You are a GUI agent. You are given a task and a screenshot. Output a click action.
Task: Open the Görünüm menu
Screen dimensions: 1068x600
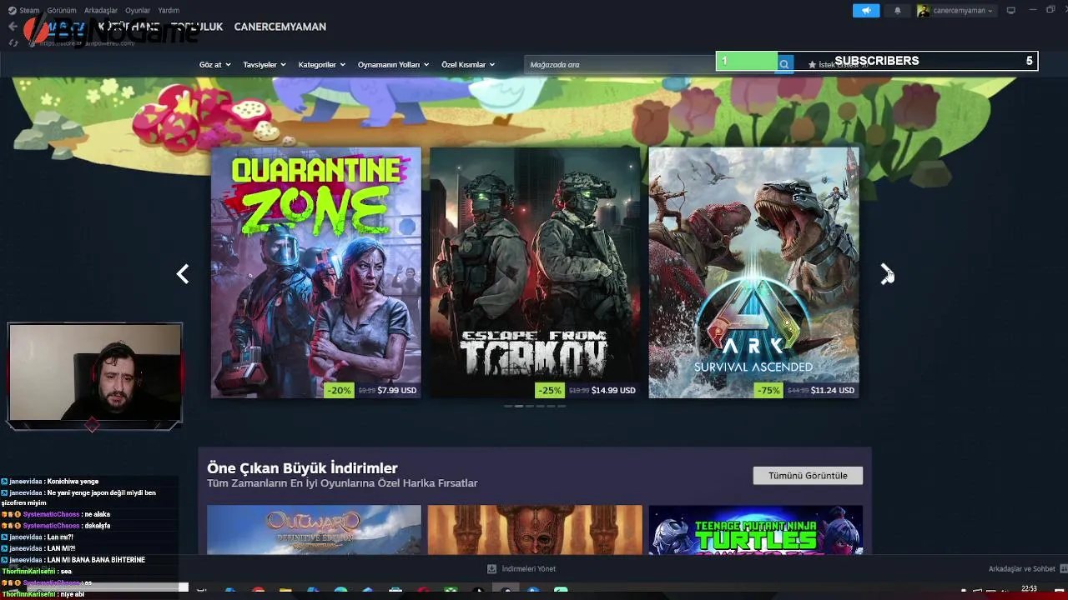coord(62,11)
